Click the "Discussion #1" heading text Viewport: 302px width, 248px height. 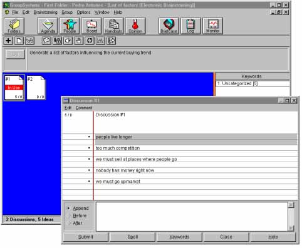point(110,115)
